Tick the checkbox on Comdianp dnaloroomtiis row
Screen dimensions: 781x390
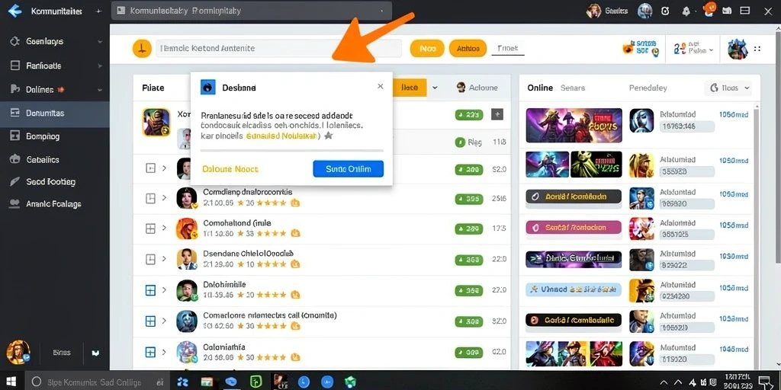[150, 198]
